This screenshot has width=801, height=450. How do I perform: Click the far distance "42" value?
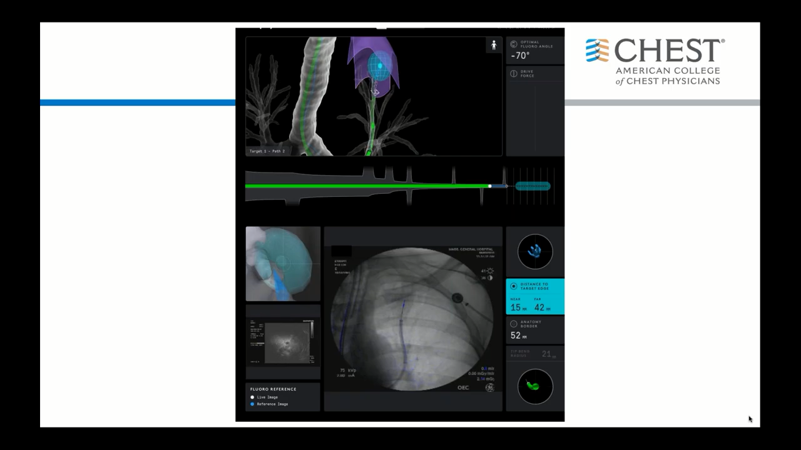539,307
